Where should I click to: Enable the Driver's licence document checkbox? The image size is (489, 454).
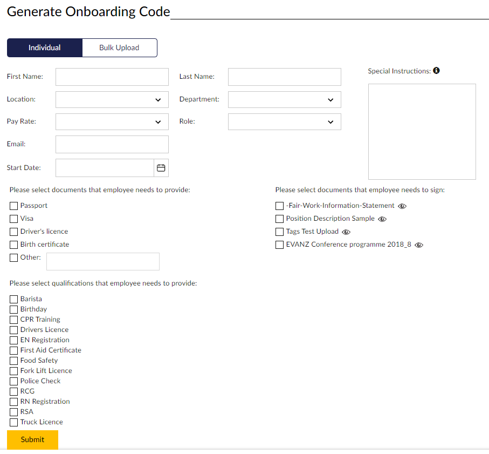[x=14, y=232]
